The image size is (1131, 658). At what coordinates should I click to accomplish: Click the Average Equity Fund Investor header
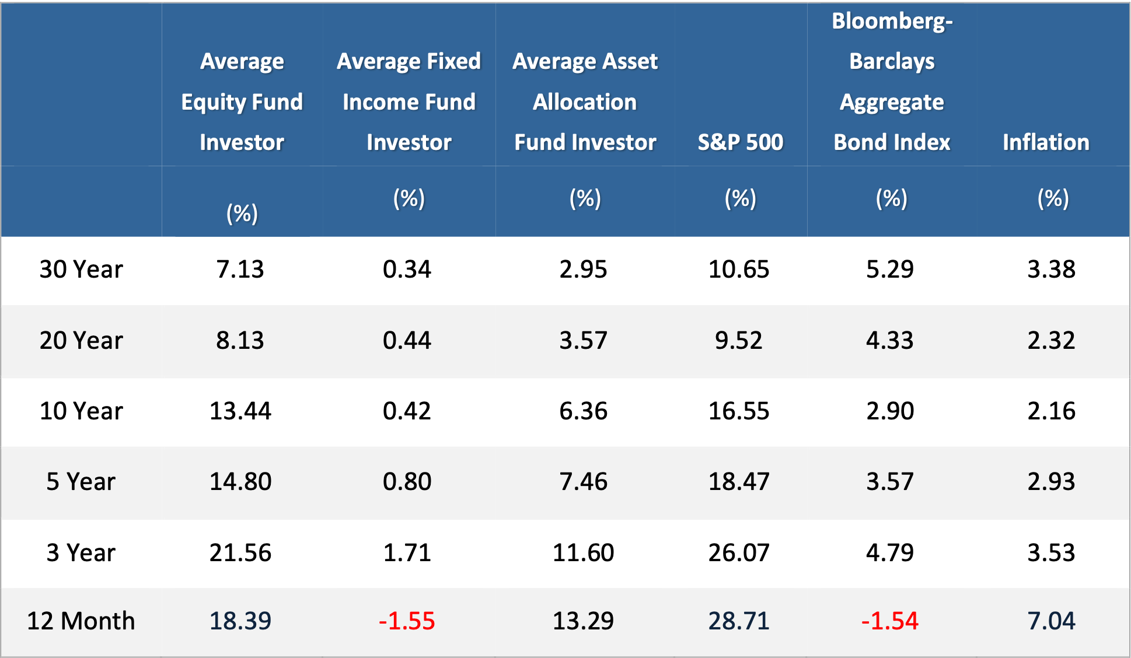tap(242, 101)
